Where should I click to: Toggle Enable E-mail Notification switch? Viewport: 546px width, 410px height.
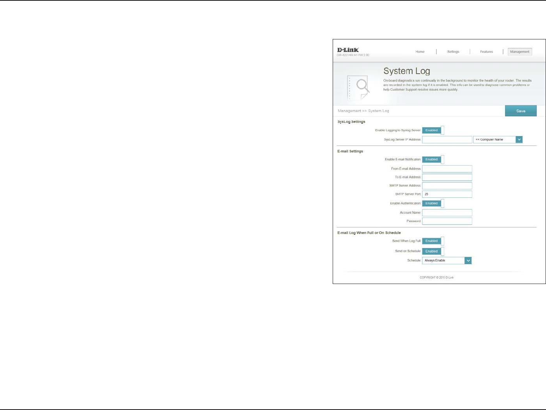click(x=433, y=160)
